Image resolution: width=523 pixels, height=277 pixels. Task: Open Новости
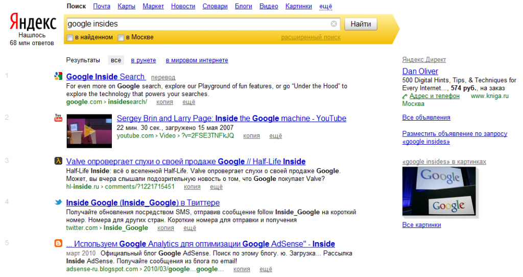pyautogui.click(x=183, y=6)
